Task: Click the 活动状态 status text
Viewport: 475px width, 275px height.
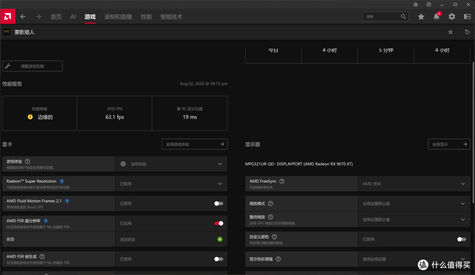Action: (127, 239)
